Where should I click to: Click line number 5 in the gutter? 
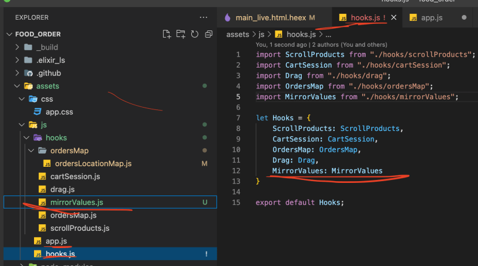pos(238,97)
